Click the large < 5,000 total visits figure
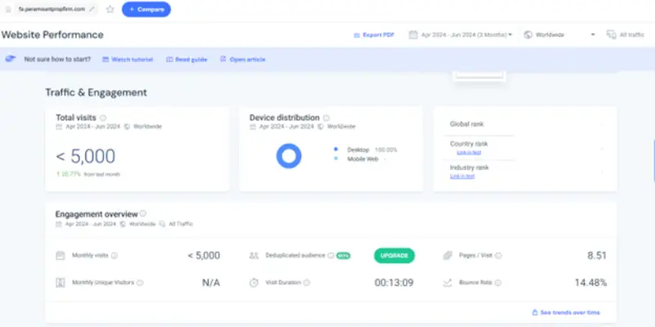 (86, 156)
